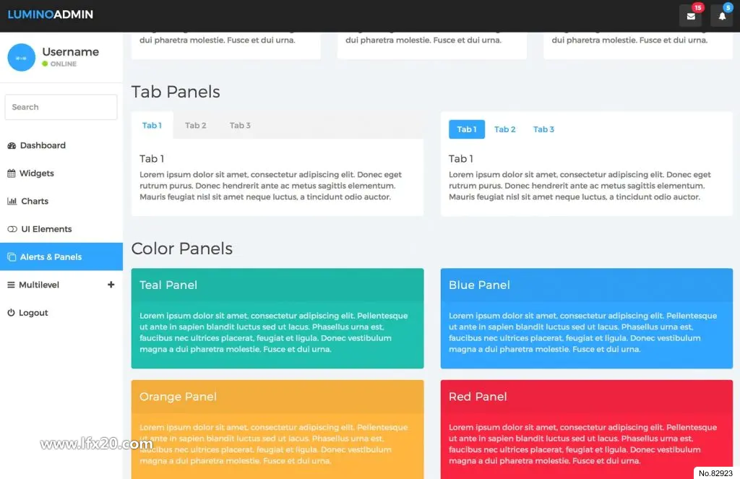The image size is (740, 479).
Task: Click the Username avatar circle
Action: pos(21,58)
